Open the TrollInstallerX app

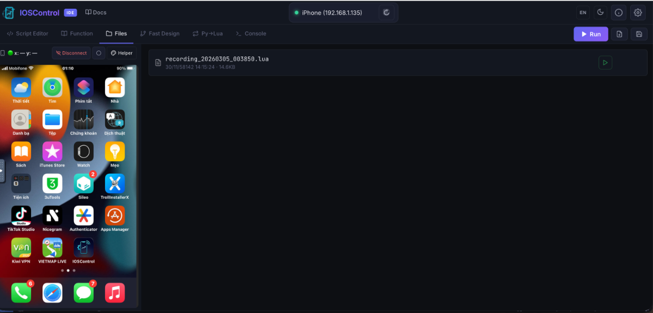(x=115, y=183)
